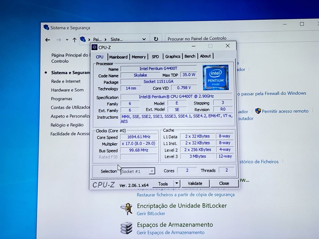Click the Control Panel address bar icon

[83, 39]
